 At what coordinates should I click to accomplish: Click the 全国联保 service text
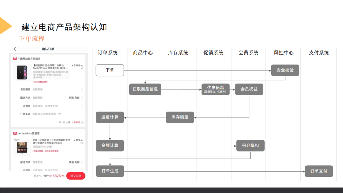click(37, 90)
